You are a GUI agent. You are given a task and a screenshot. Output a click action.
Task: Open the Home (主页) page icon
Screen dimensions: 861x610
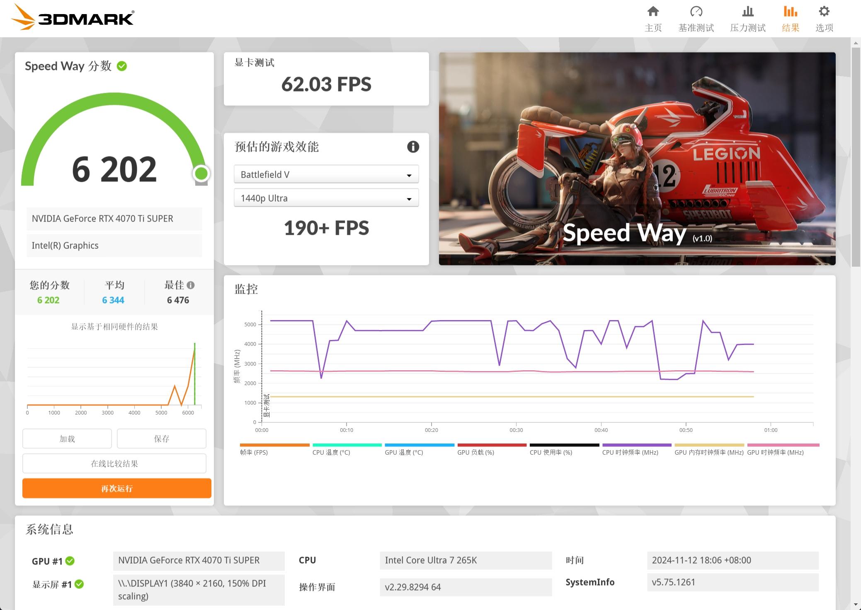(x=653, y=12)
